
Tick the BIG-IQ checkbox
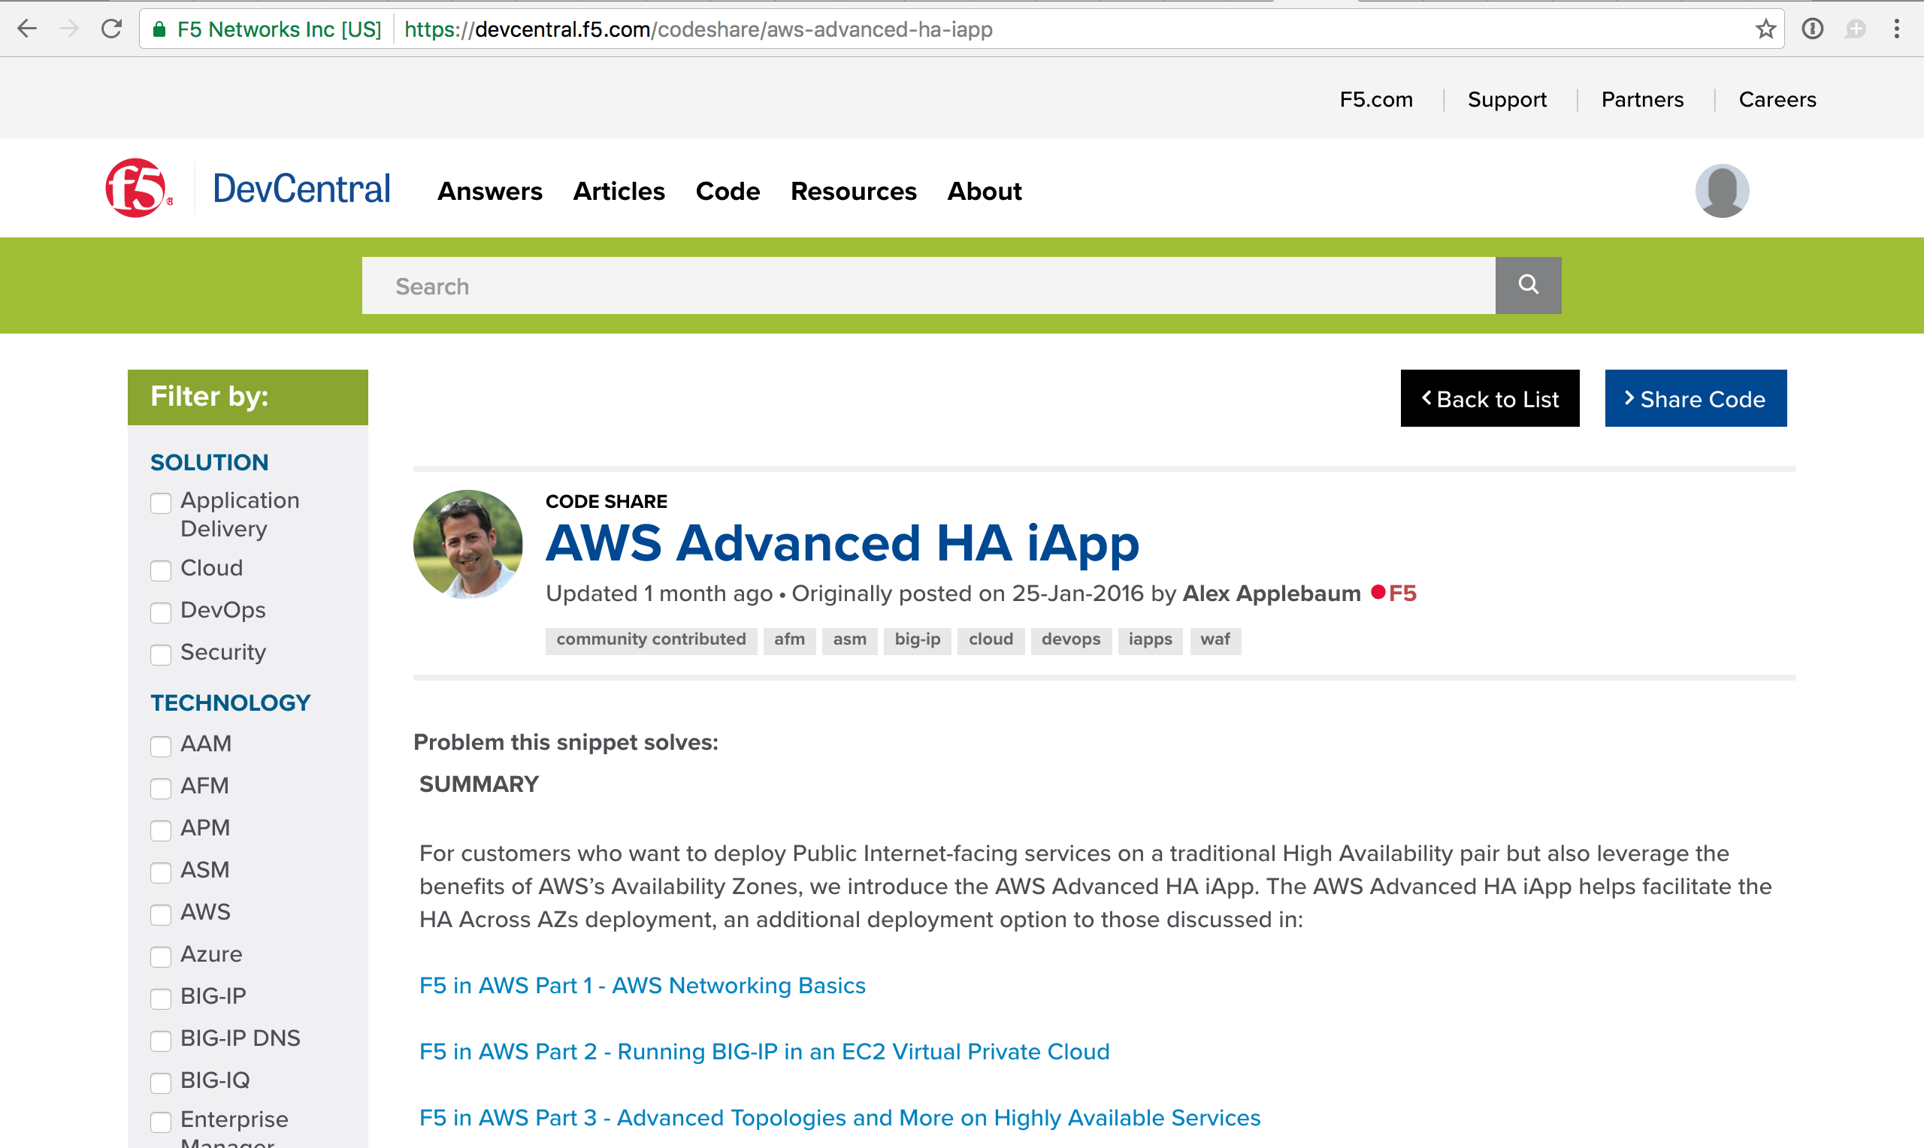point(161,1082)
